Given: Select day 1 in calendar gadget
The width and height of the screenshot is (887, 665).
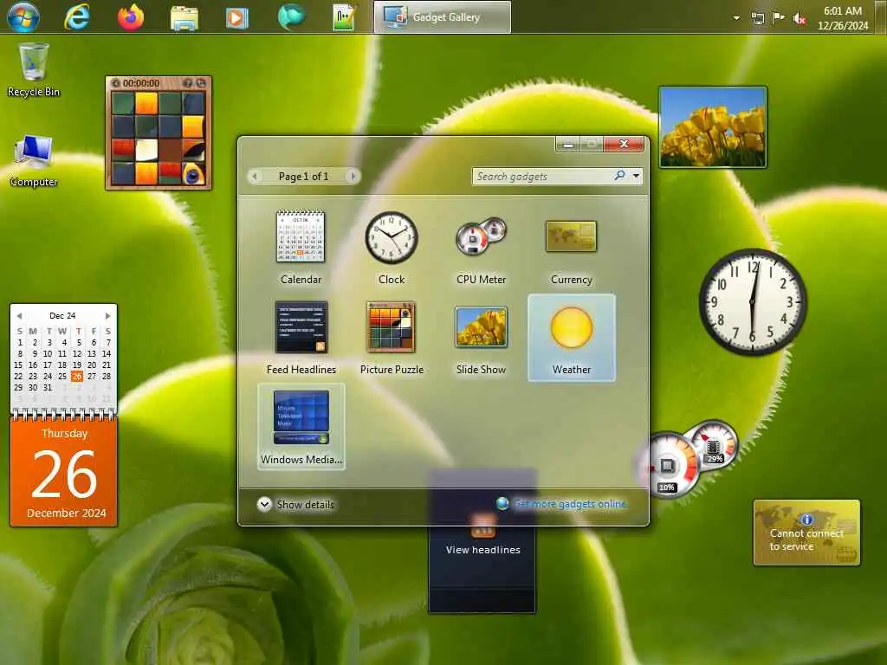Looking at the screenshot, I should (20, 342).
